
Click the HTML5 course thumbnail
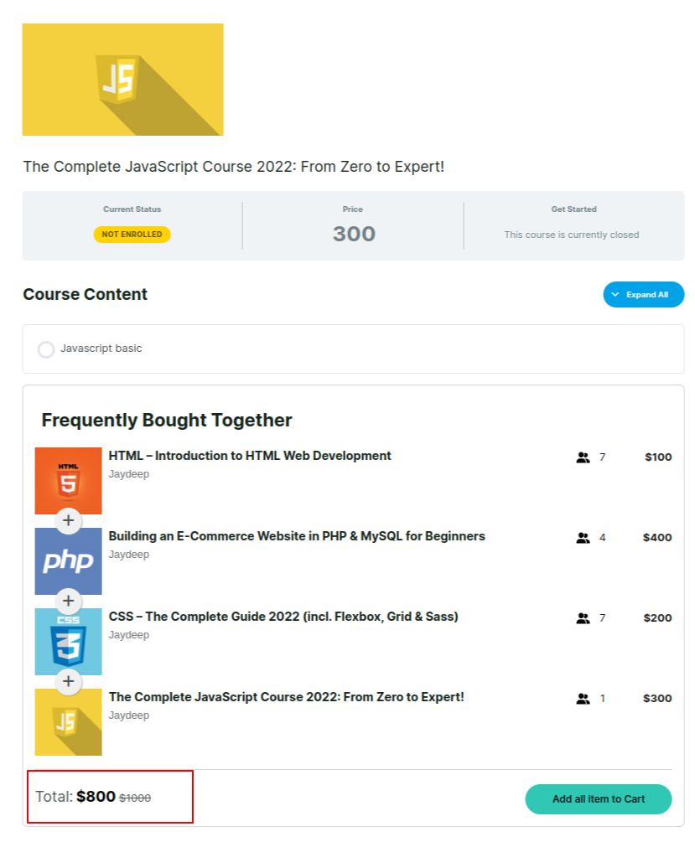point(68,479)
